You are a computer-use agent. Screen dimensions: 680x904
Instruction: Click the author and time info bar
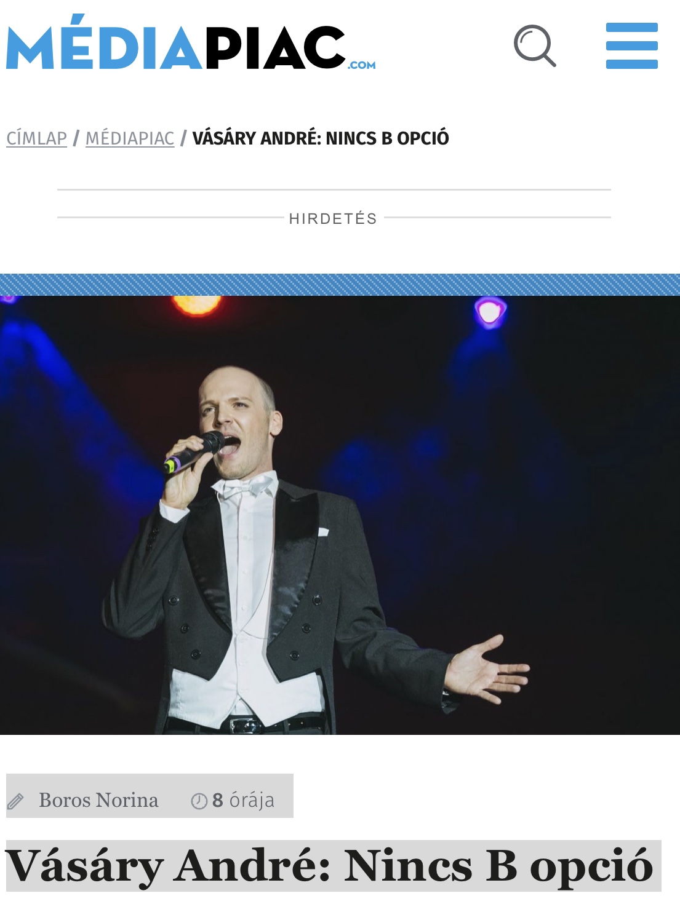coord(150,796)
